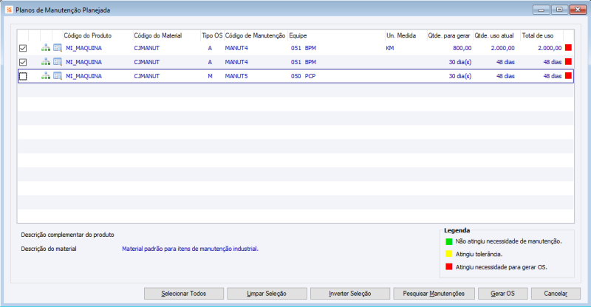Click Qtde. para gerar column header
This screenshot has height=307, width=591.
click(450, 35)
